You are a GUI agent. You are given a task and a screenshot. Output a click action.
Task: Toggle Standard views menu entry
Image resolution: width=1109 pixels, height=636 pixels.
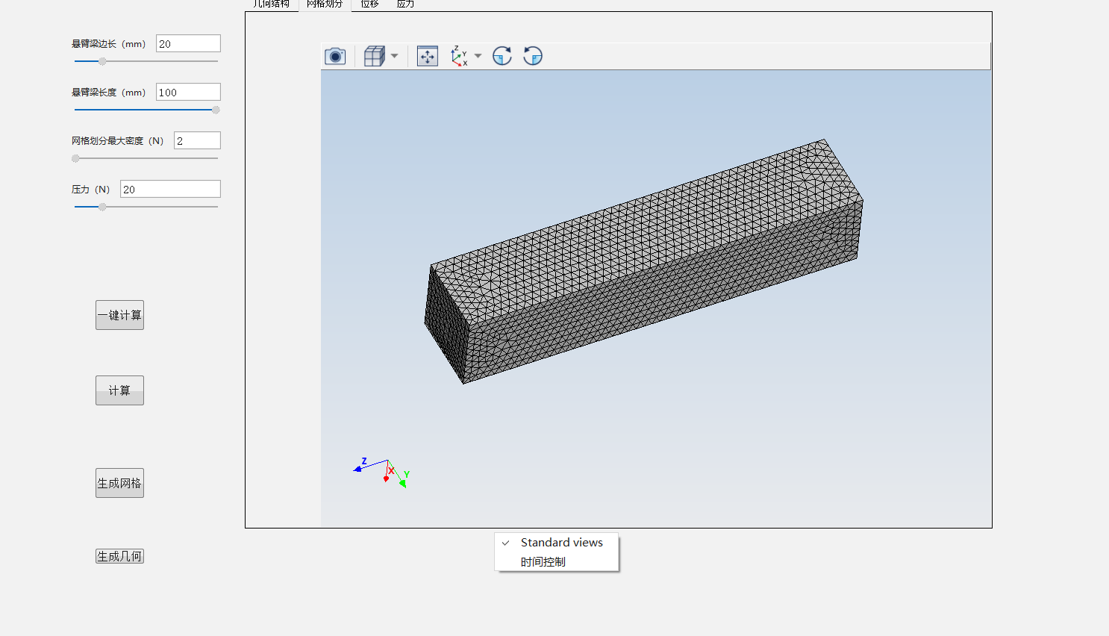pyautogui.click(x=557, y=543)
